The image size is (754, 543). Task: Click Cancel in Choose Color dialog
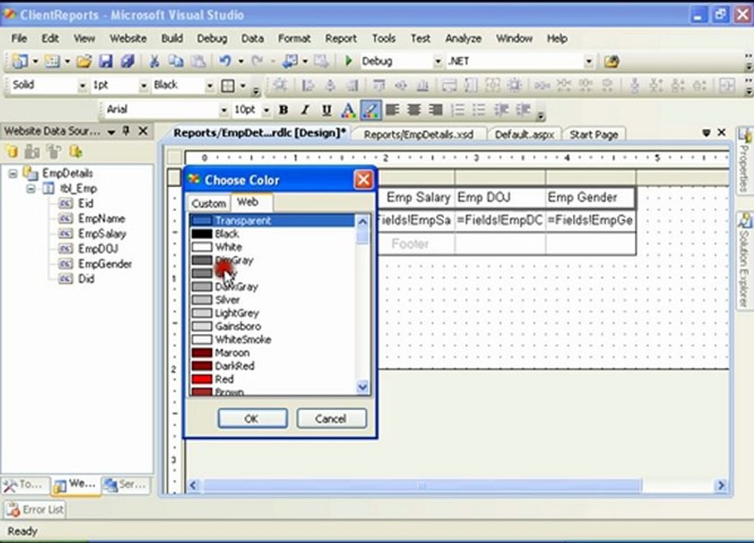pos(331,419)
